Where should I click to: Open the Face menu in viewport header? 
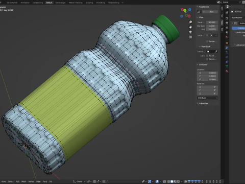tap(45, 181)
